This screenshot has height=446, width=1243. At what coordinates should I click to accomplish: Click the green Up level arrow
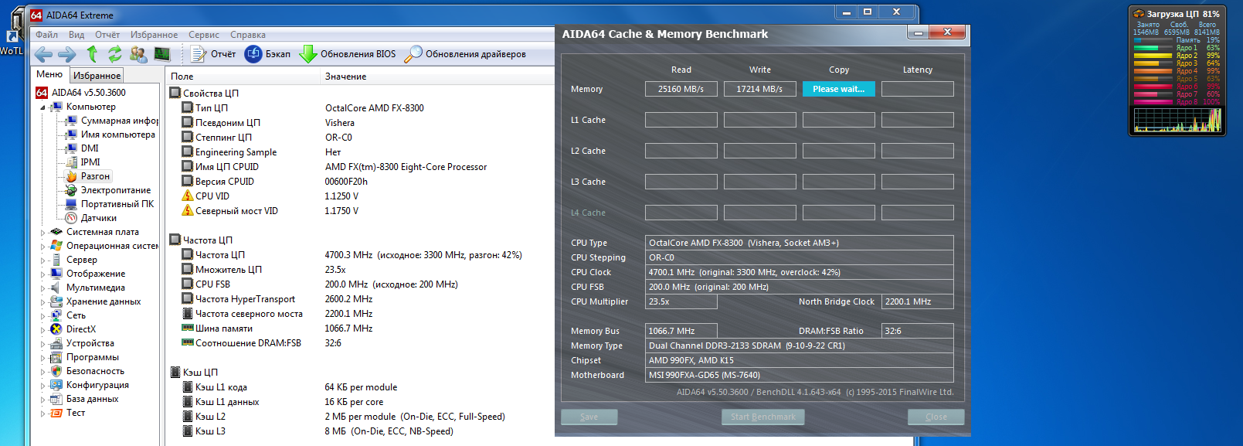(93, 54)
